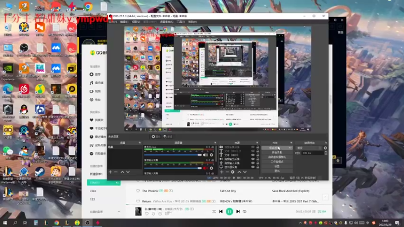Mute first mixer track speaker icon
Viewport: 404px width, 227px height.
(x=205, y=155)
